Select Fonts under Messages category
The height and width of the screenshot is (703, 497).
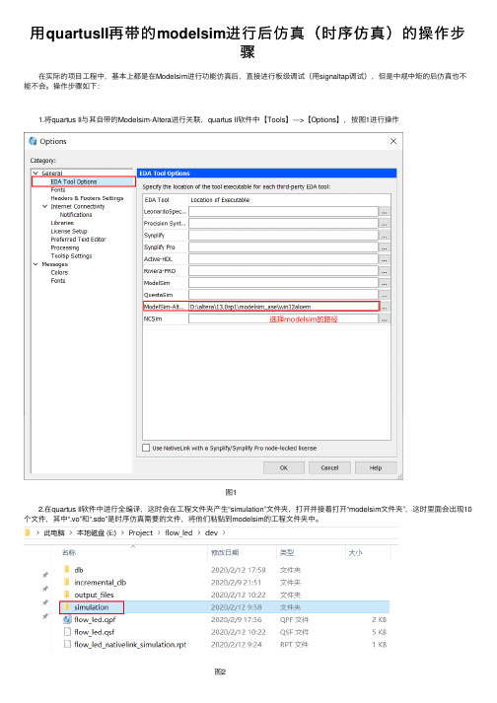[58, 281]
